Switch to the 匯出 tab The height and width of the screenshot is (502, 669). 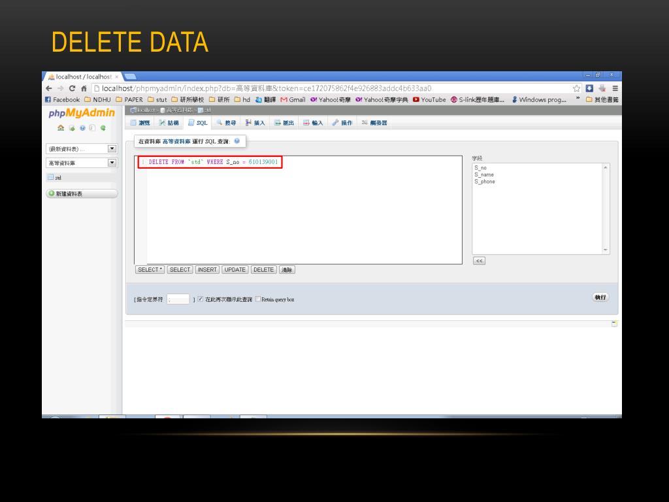(284, 123)
